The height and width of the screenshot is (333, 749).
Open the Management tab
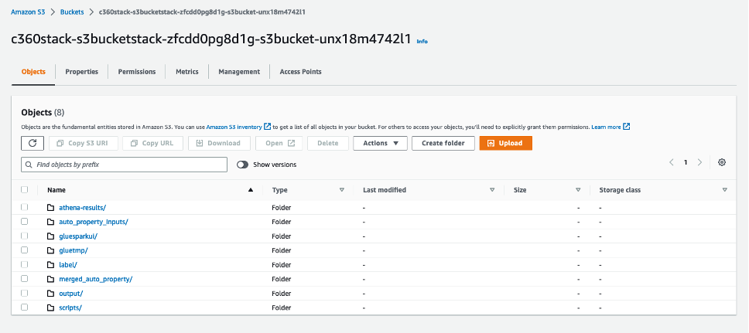239,72
